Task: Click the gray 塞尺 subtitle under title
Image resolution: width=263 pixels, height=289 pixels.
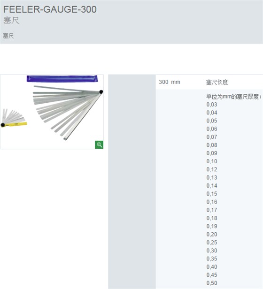Action: point(11,20)
